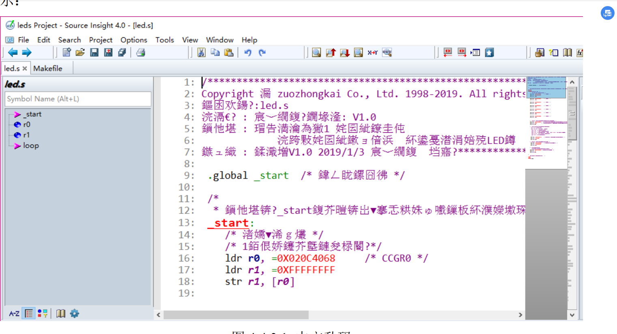Image resolution: width=617 pixels, height=334 pixels.
Task: Click the X-to-Y replace icon
Action: coord(372,52)
